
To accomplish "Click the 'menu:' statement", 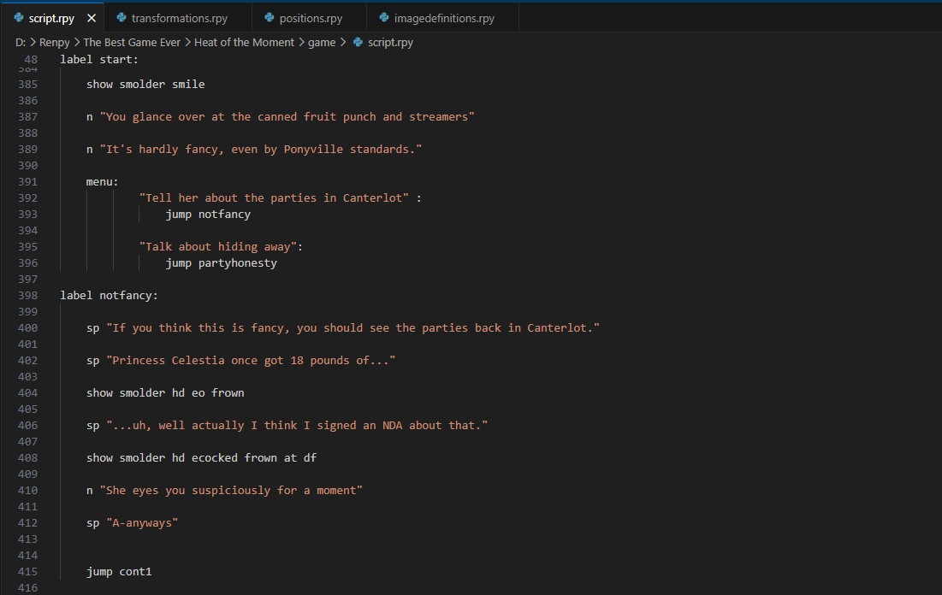I will click(102, 181).
